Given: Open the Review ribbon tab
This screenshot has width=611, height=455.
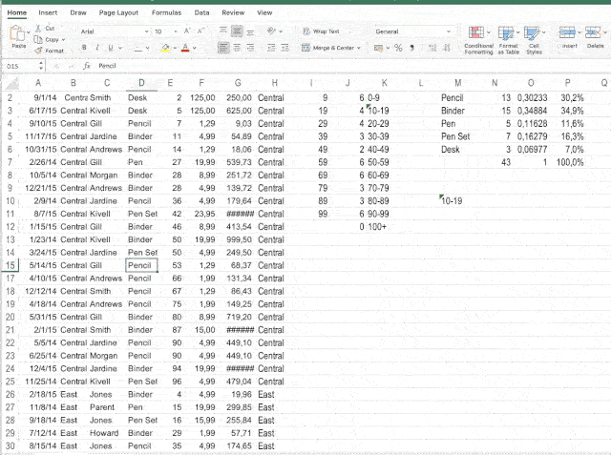Looking at the screenshot, I should tap(233, 12).
